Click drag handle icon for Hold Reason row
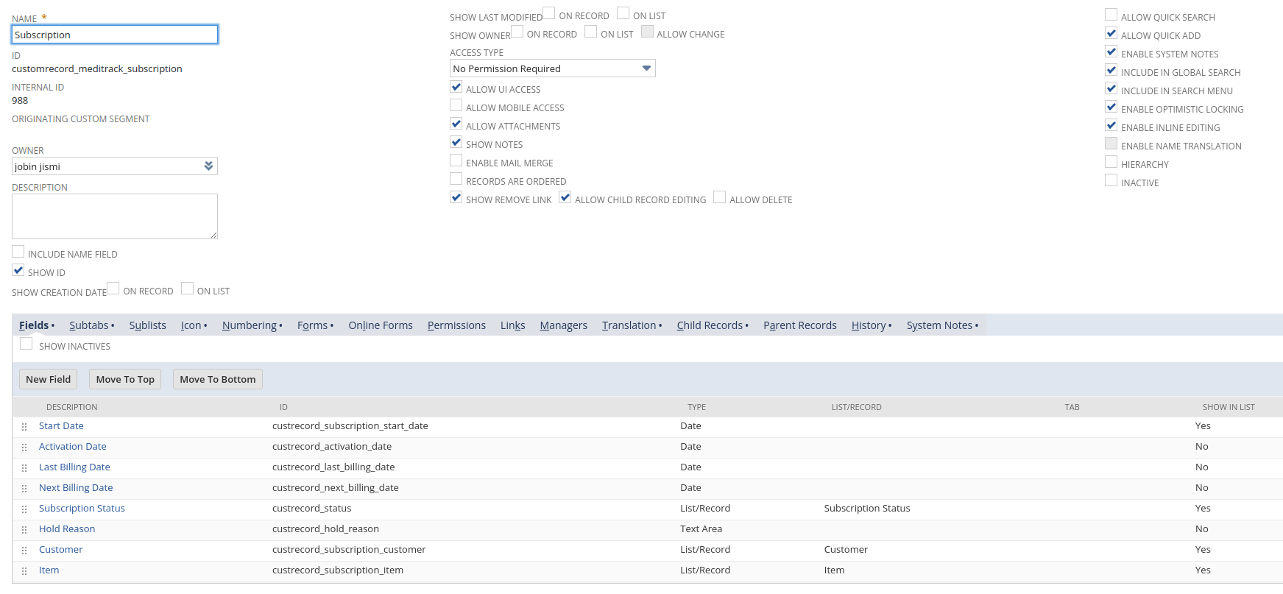The image size is (1283, 594). (x=24, y=530)
